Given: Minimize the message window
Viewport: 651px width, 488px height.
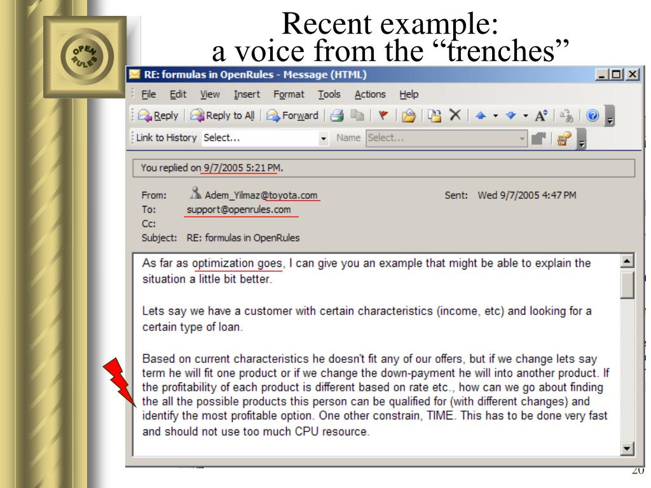Looking at the screenshot, I should click(x=601, y=75).
